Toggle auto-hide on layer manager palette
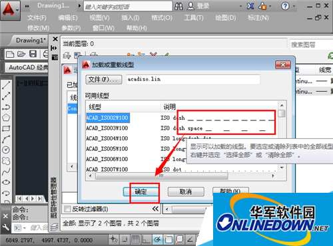Screen dimensions: 333x246 54,48
